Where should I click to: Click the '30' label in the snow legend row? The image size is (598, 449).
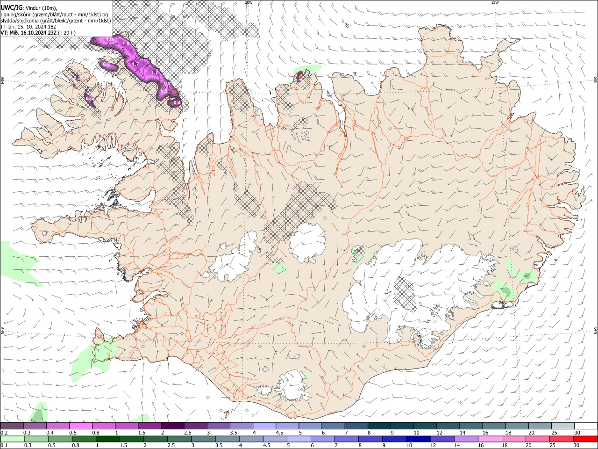[577, 433]
